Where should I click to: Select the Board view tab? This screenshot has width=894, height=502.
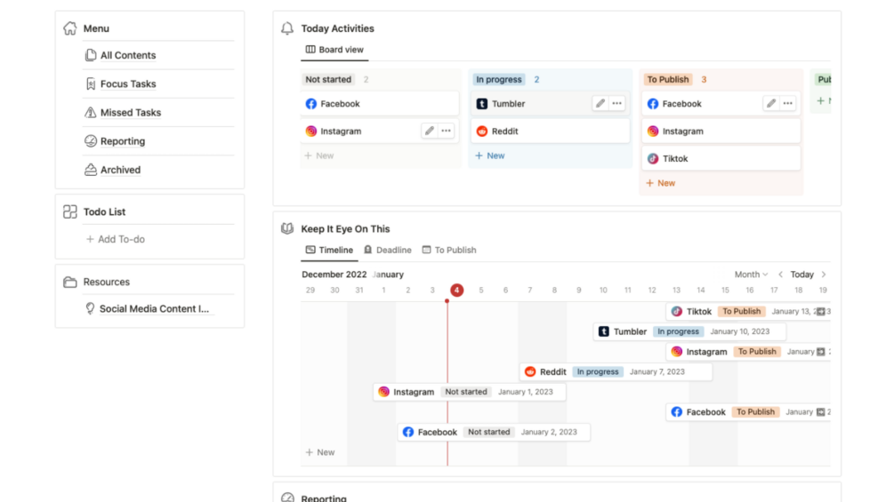334,50
